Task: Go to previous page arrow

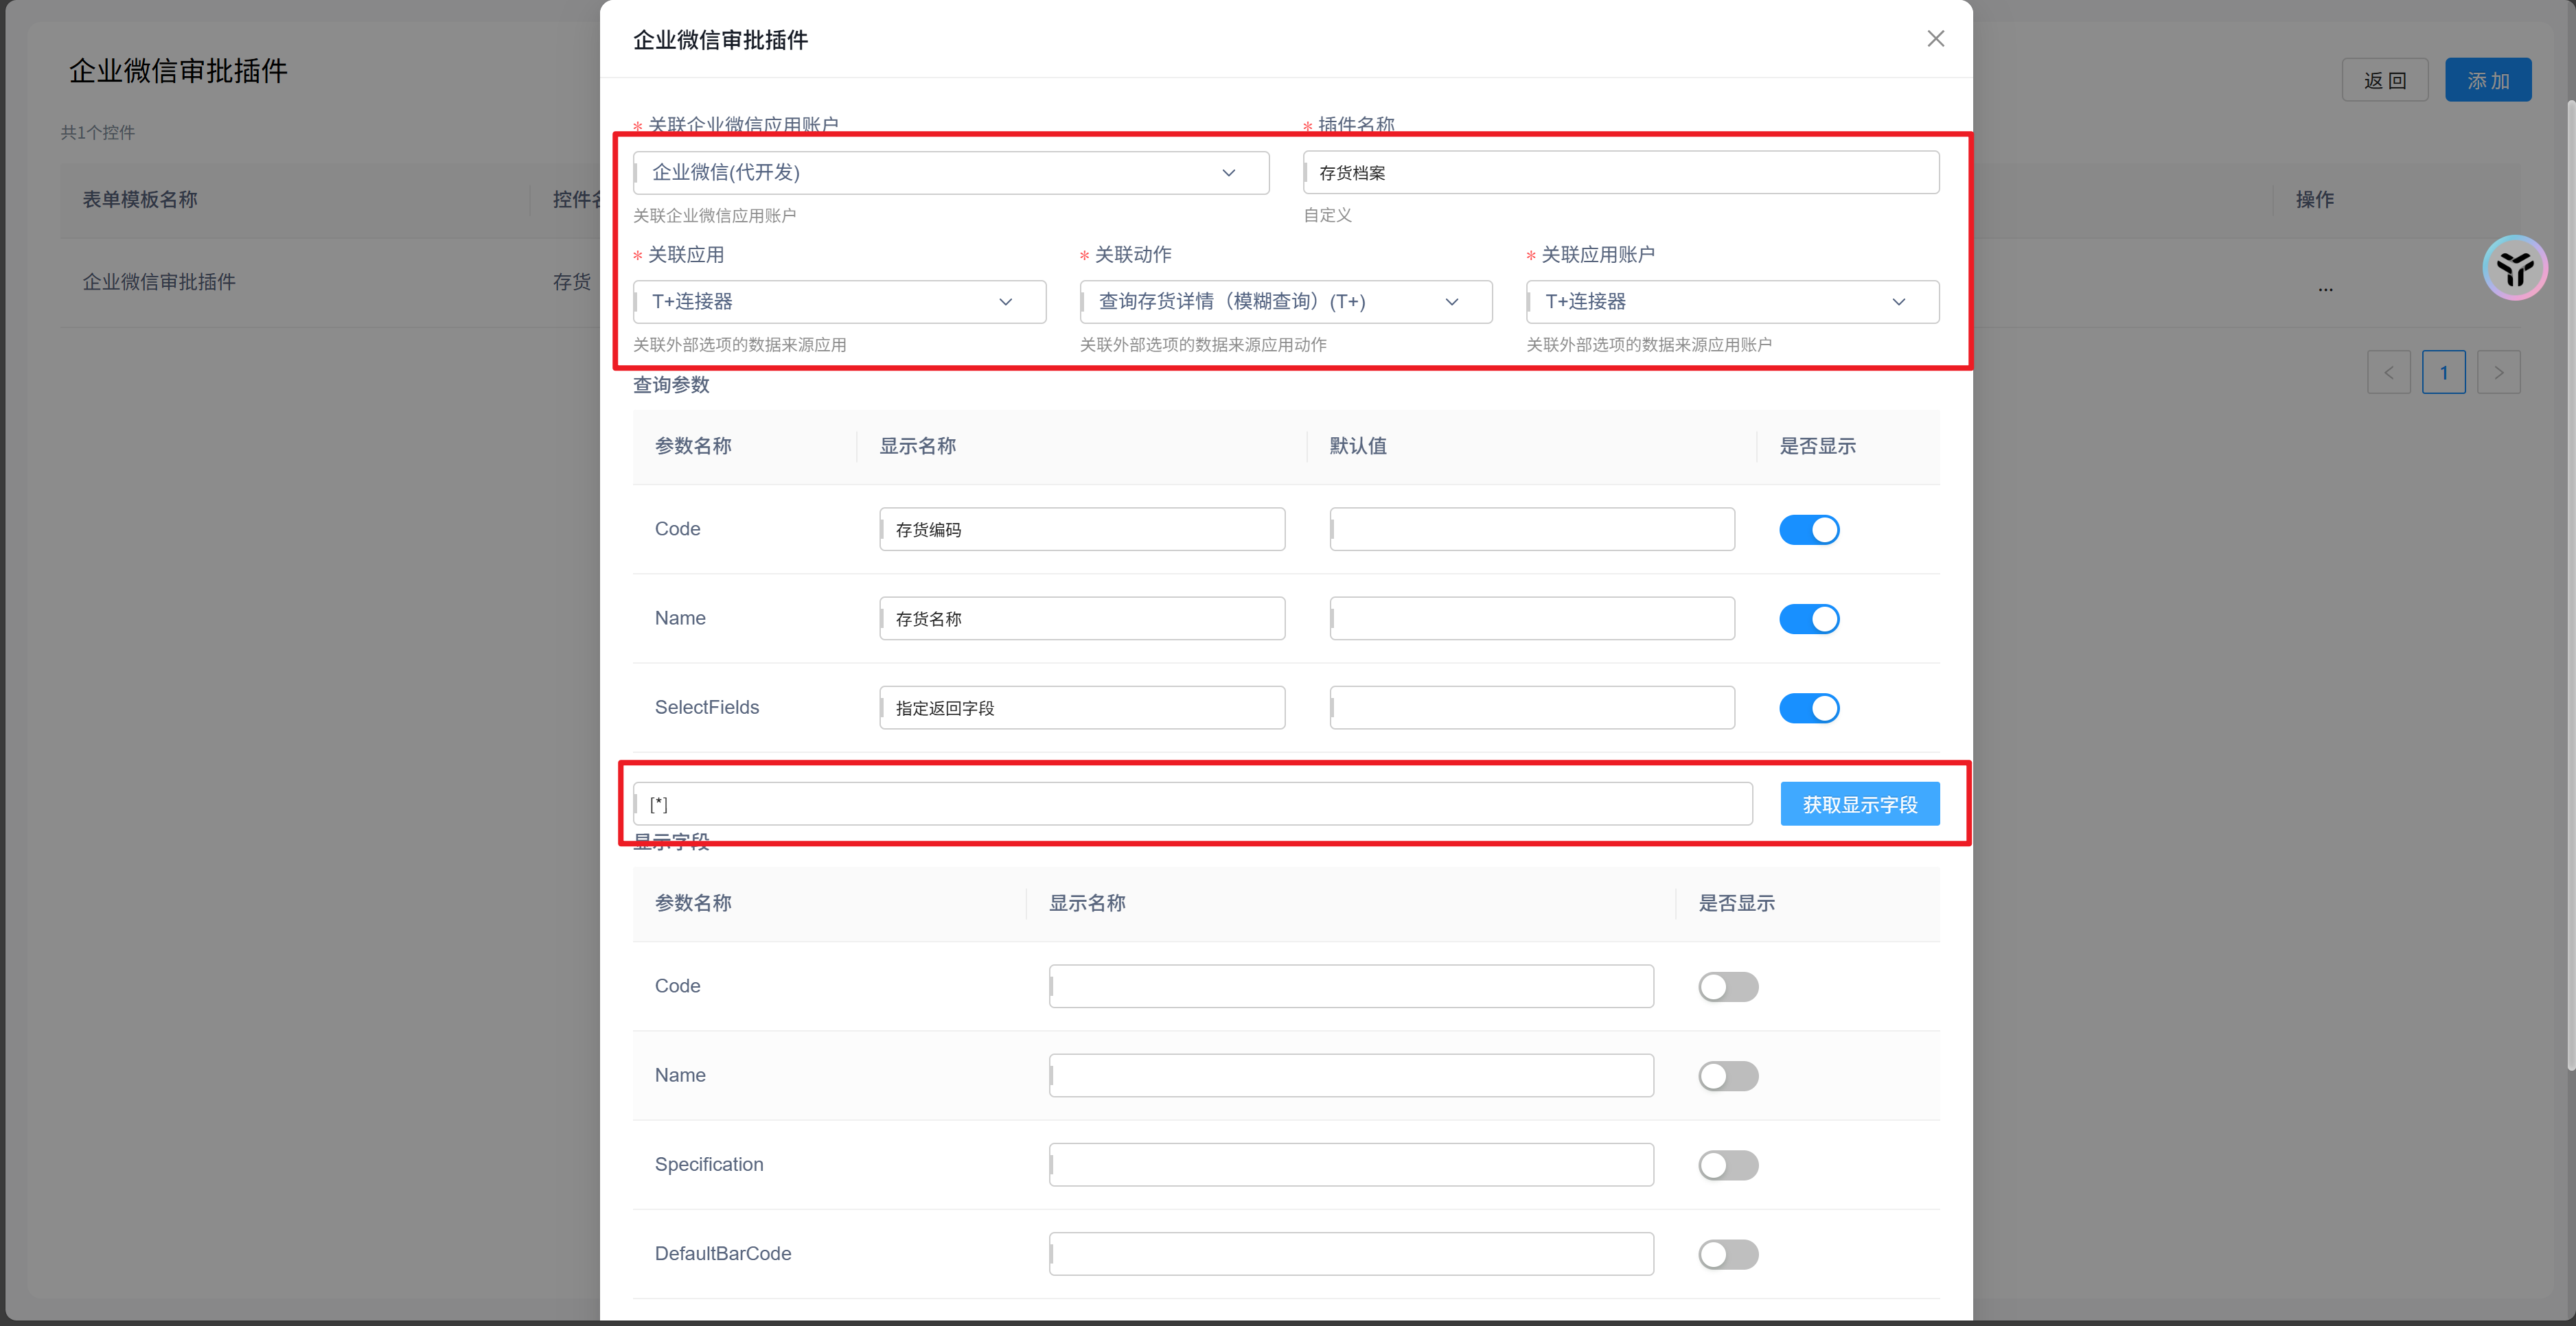Action: [x=2388, y=372]
